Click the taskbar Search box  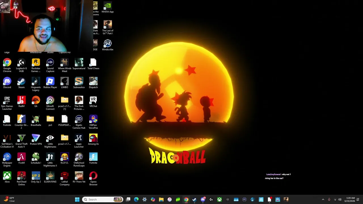tap(103, 199)
